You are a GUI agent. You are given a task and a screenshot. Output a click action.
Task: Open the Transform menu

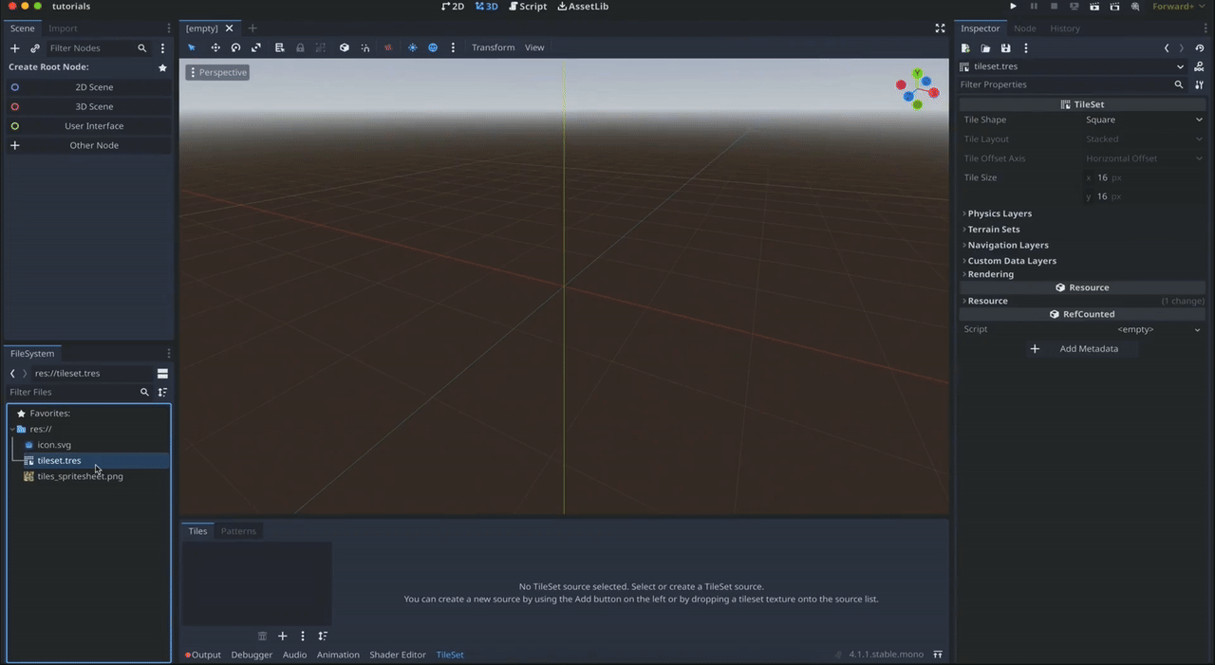493,47
